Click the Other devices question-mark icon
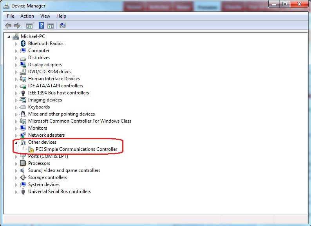This screenshot has width=311, height=226. [x=23, y=142]
